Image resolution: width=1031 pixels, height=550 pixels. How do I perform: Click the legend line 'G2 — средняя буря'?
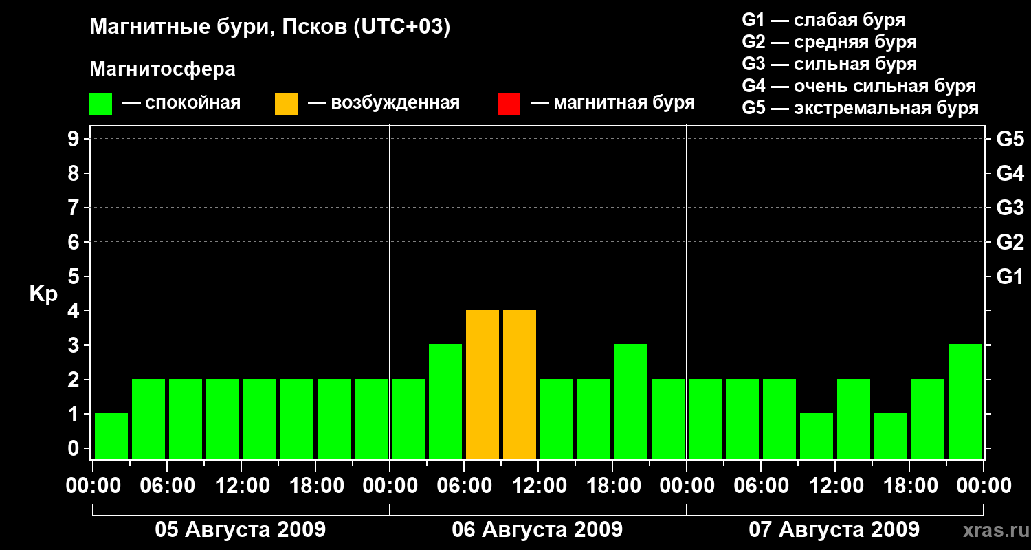[829, 42]
